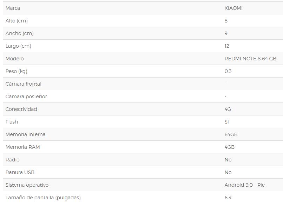Select the 0.3 weight value
This screenshot has width=283, height=206.
click(x=228, y=71)
